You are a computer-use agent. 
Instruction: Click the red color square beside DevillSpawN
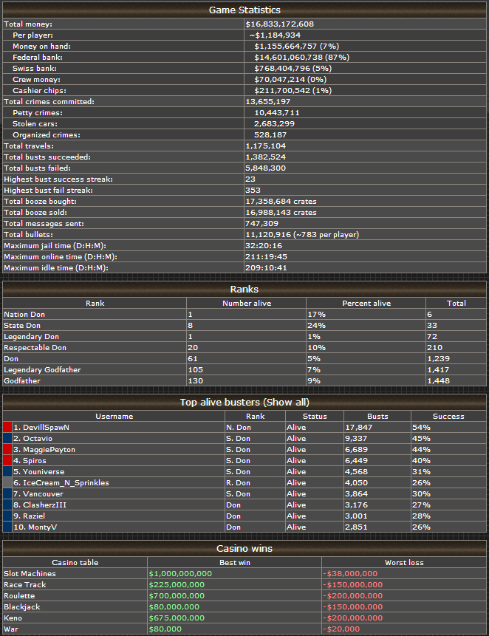(x=7, y=427)
